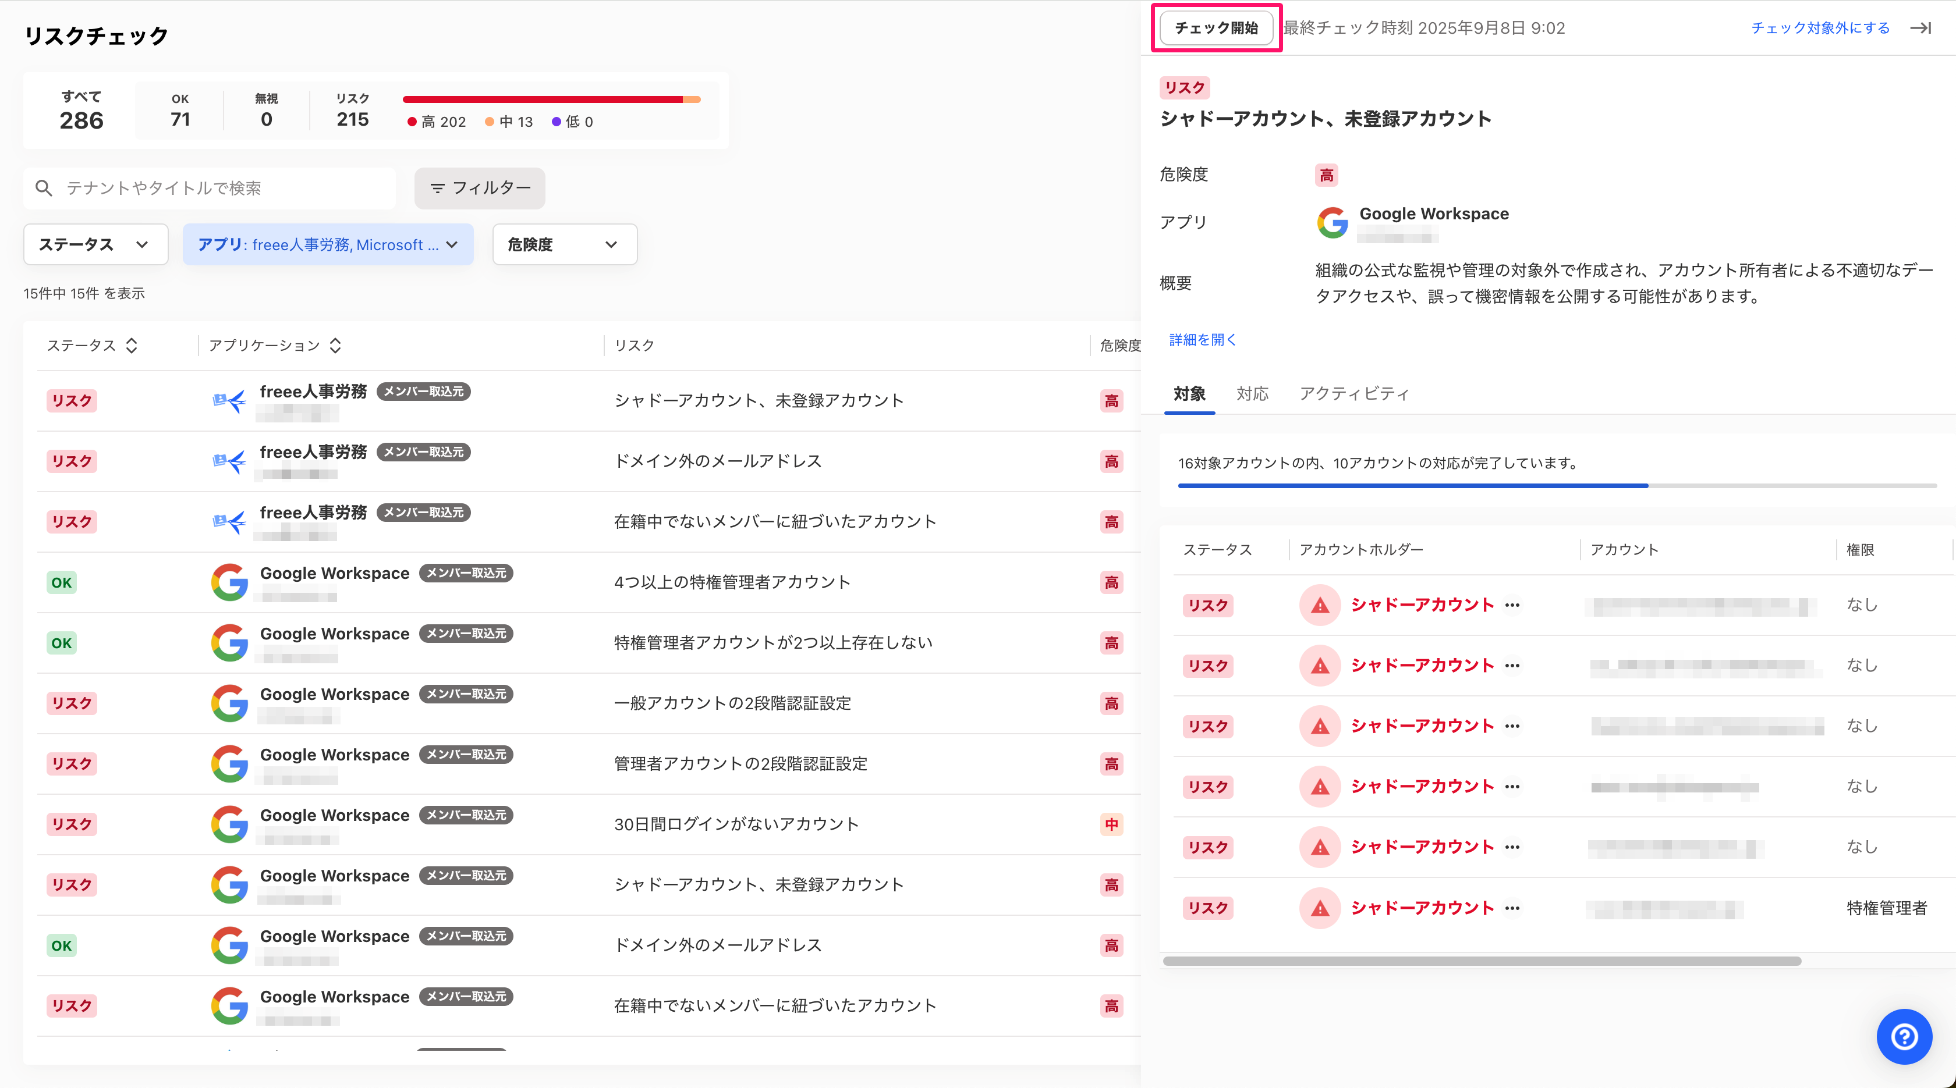Select the 30日間ログインがないアカウント risk text
The height and width of the screenshot is (1088, 1956).
[736, 824]
